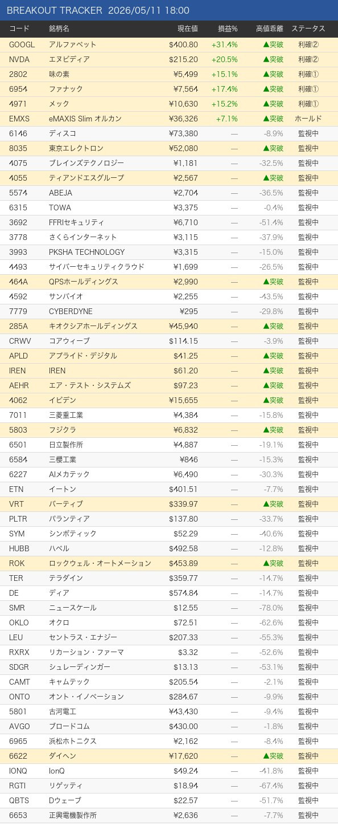
Task: Select キオクシアホールディングス name
Action: (x=93, y=326)
